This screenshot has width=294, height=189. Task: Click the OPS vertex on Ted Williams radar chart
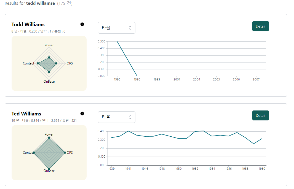(x=64, y=152)
